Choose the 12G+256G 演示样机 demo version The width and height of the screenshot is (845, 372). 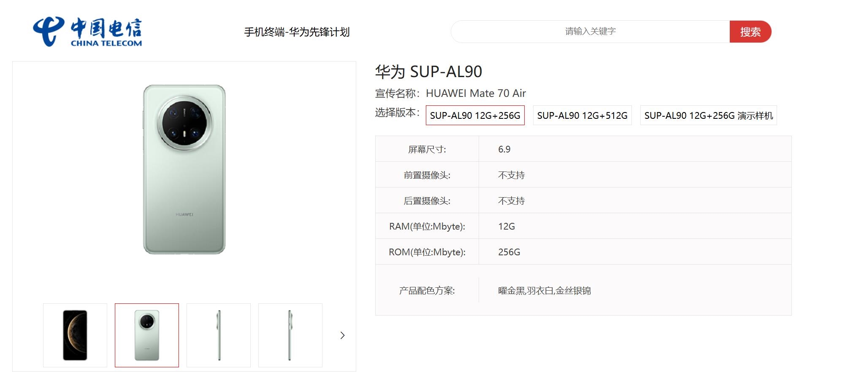pos(708,115)
